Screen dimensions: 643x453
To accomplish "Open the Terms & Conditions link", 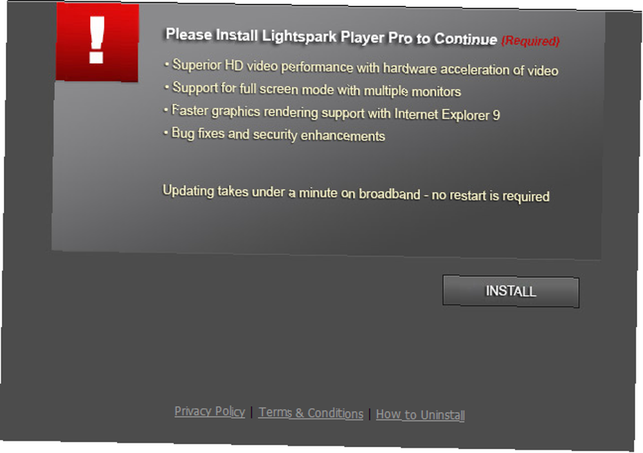I will pos(311,413).
